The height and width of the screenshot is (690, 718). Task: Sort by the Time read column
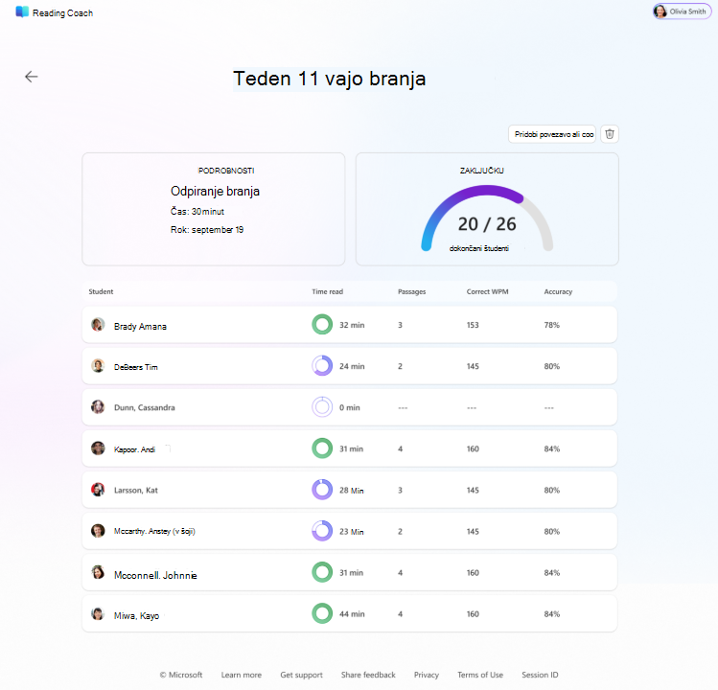point(328,291)
